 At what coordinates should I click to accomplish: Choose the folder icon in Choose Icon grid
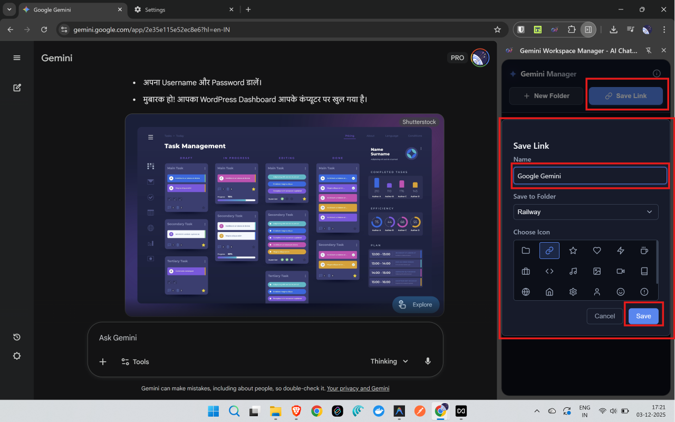click(x=526, y=251)
